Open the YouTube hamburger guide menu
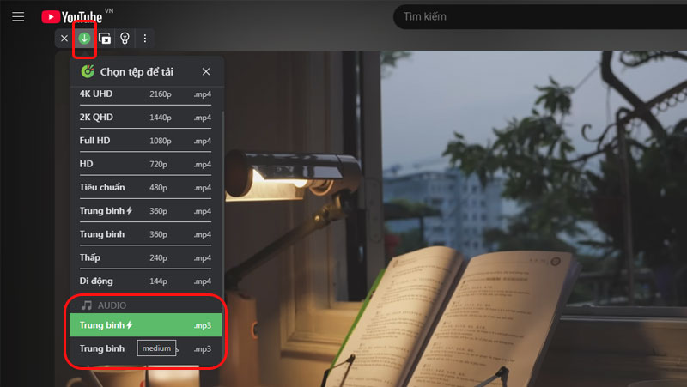Image resolution: width=687 pixels, height=387 pixels. pyautogui.click(x=18, y=16)
